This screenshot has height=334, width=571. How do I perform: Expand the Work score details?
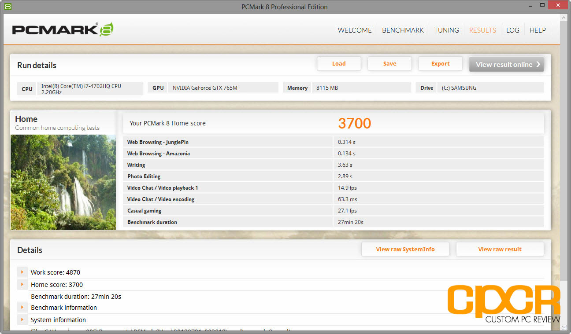[x=22, y=272]
